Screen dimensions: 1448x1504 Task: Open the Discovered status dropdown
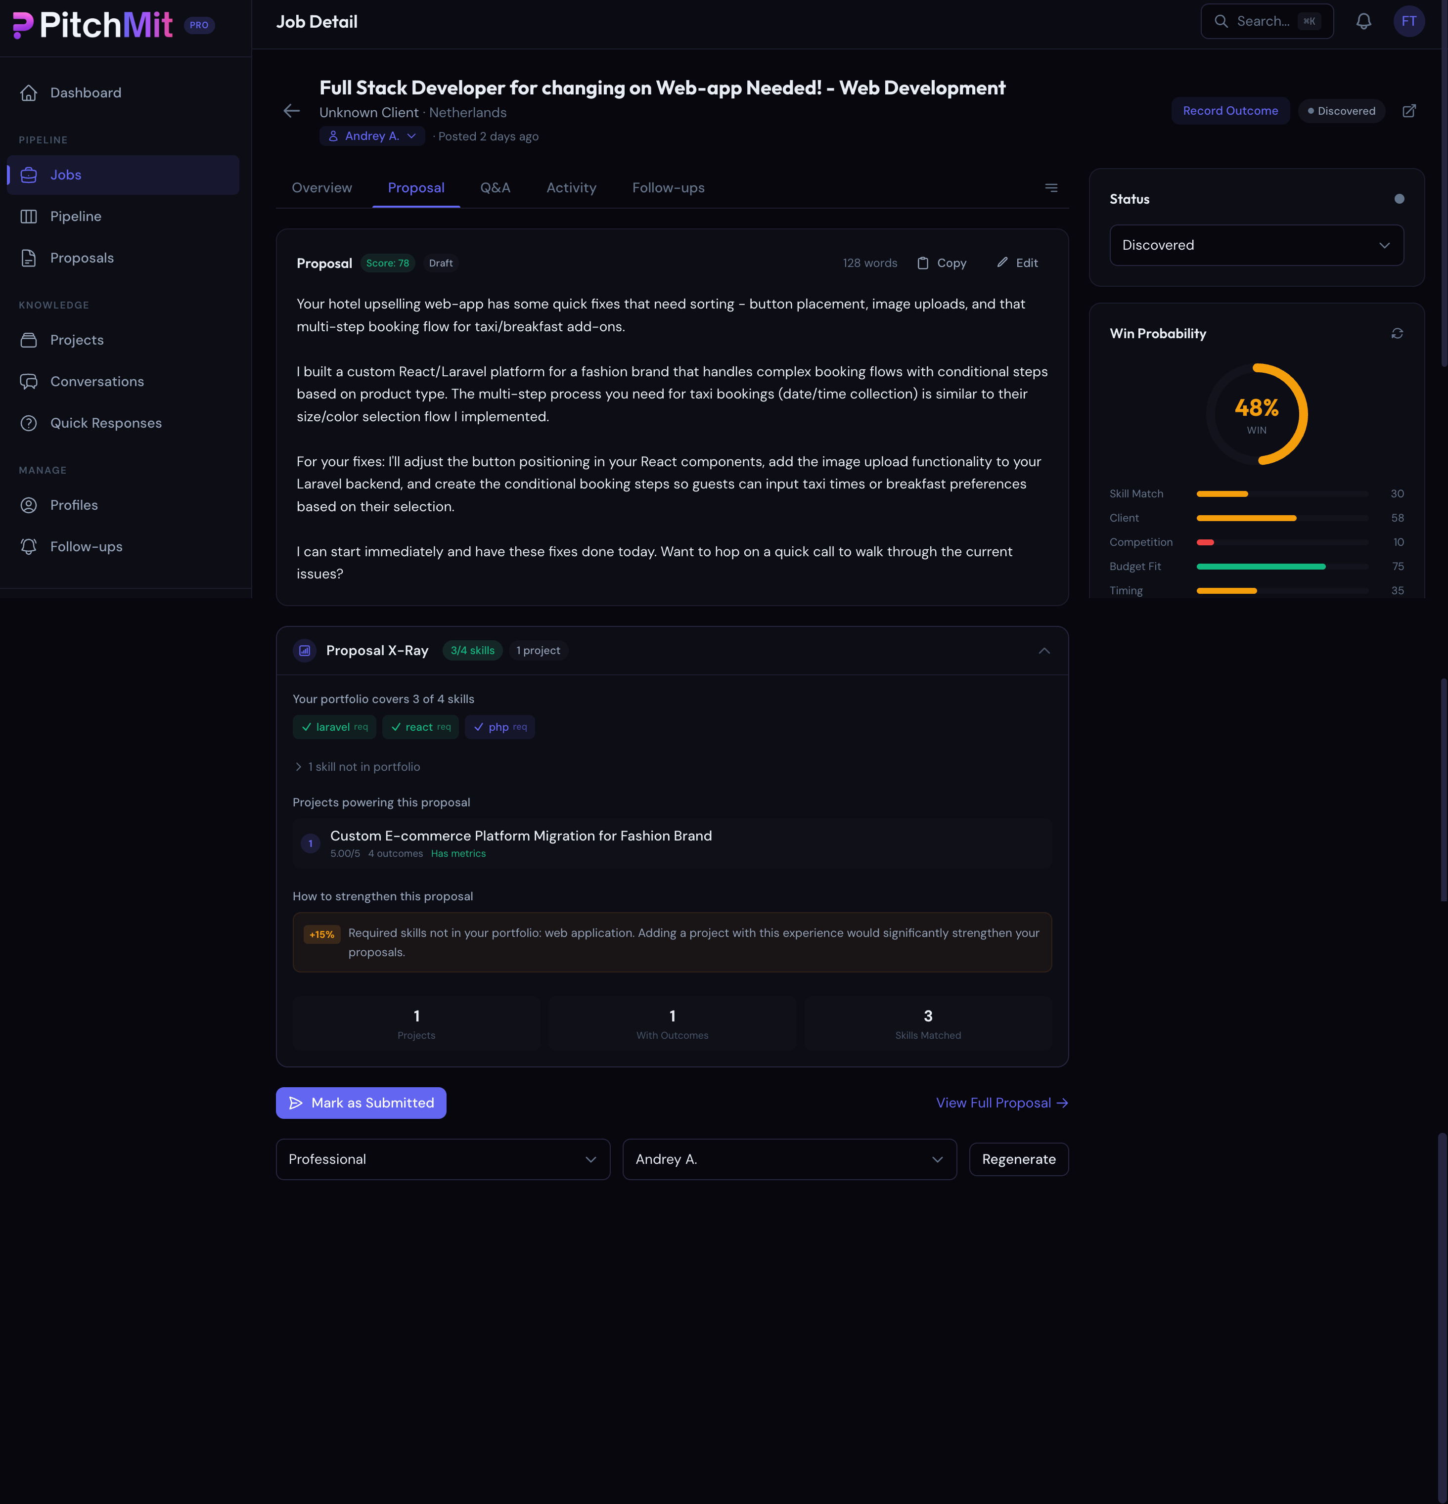pos(1256,246)
